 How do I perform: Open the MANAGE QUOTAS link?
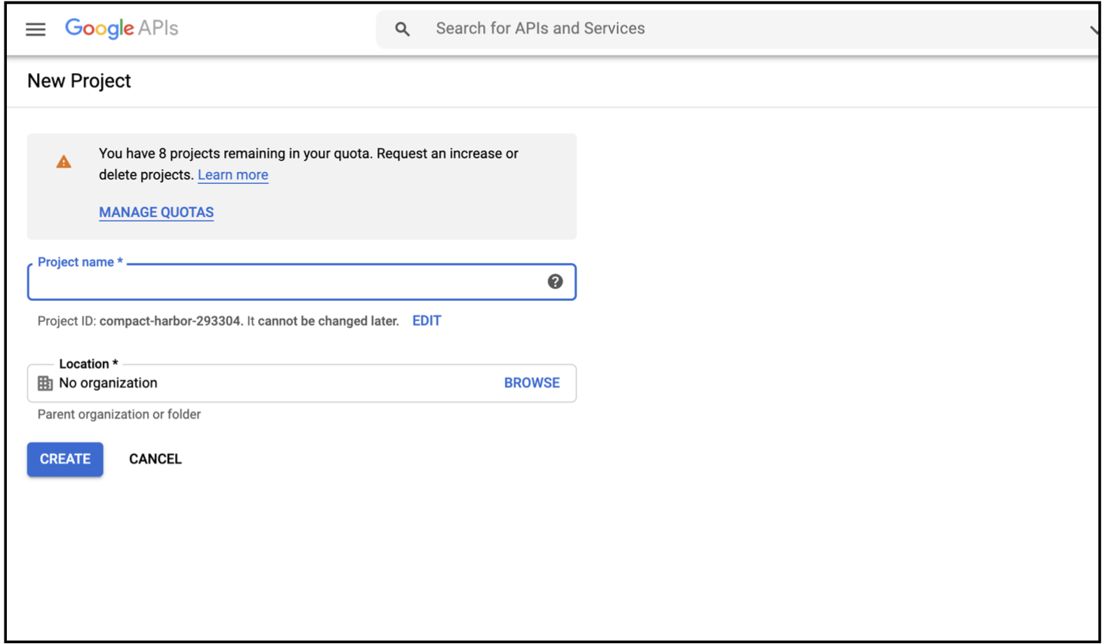(156, 213)
